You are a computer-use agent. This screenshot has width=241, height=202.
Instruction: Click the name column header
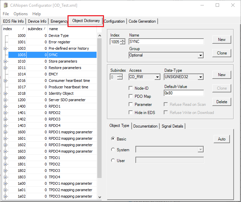pyautogui.click(x=72, y=29)
